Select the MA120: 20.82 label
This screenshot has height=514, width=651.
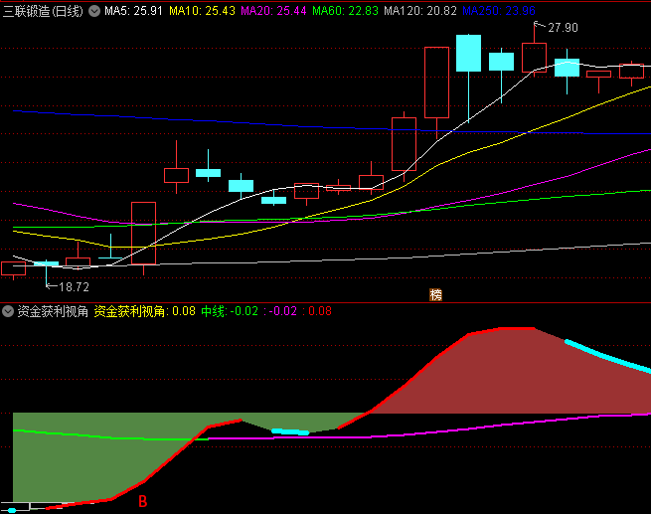tap(420, 11)
